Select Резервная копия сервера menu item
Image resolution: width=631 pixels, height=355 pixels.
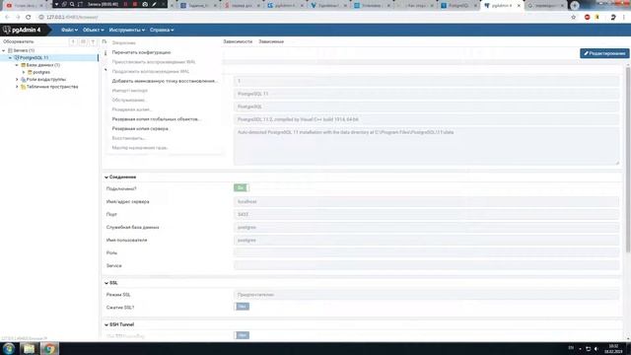click(x=140, y=129)
